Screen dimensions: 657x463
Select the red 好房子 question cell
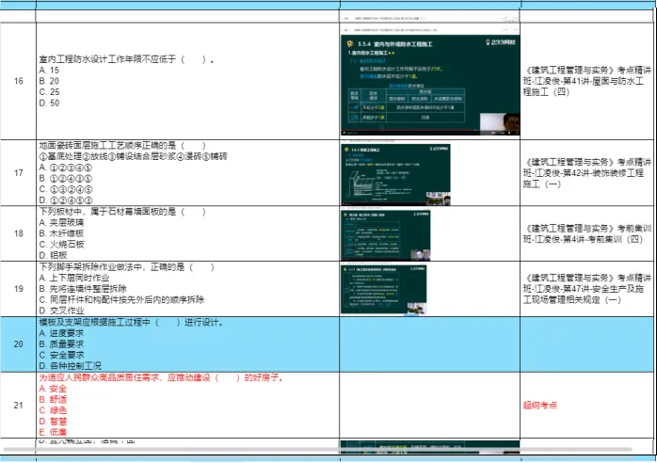(187, 406)
